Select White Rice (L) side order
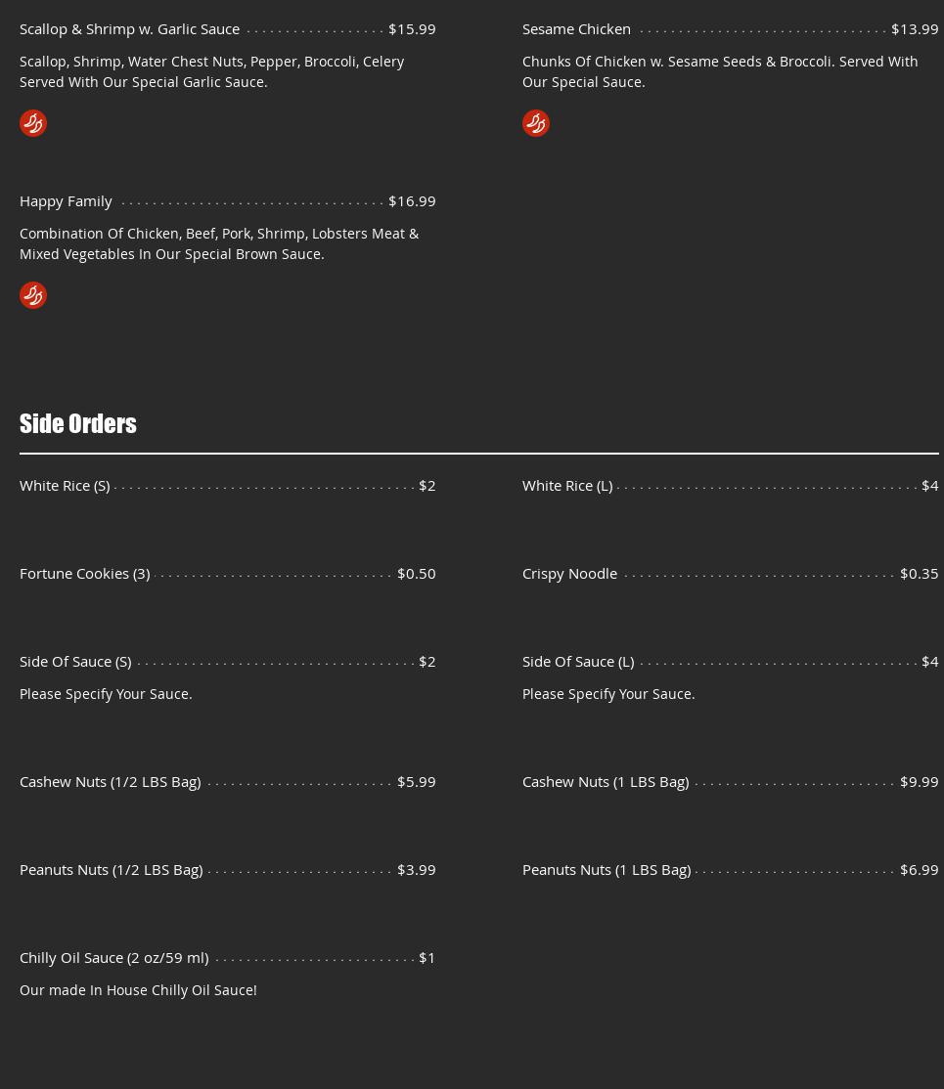Screen dimensions: 944x1089 [x=567, y=486]
